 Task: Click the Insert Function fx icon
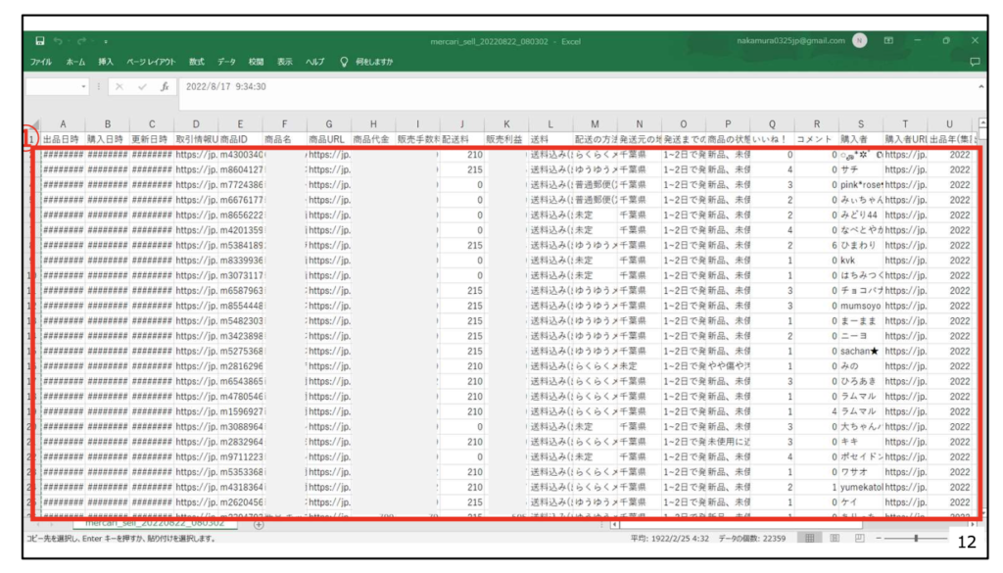(x=165, y=86)
